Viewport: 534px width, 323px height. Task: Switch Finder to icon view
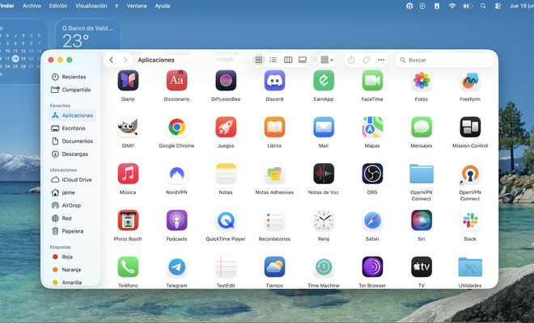[x=259, y=60]
